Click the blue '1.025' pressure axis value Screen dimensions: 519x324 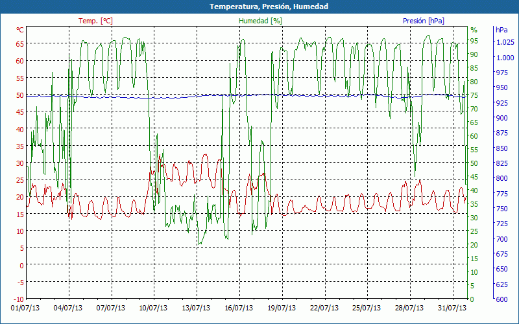[x=505, y=42]
